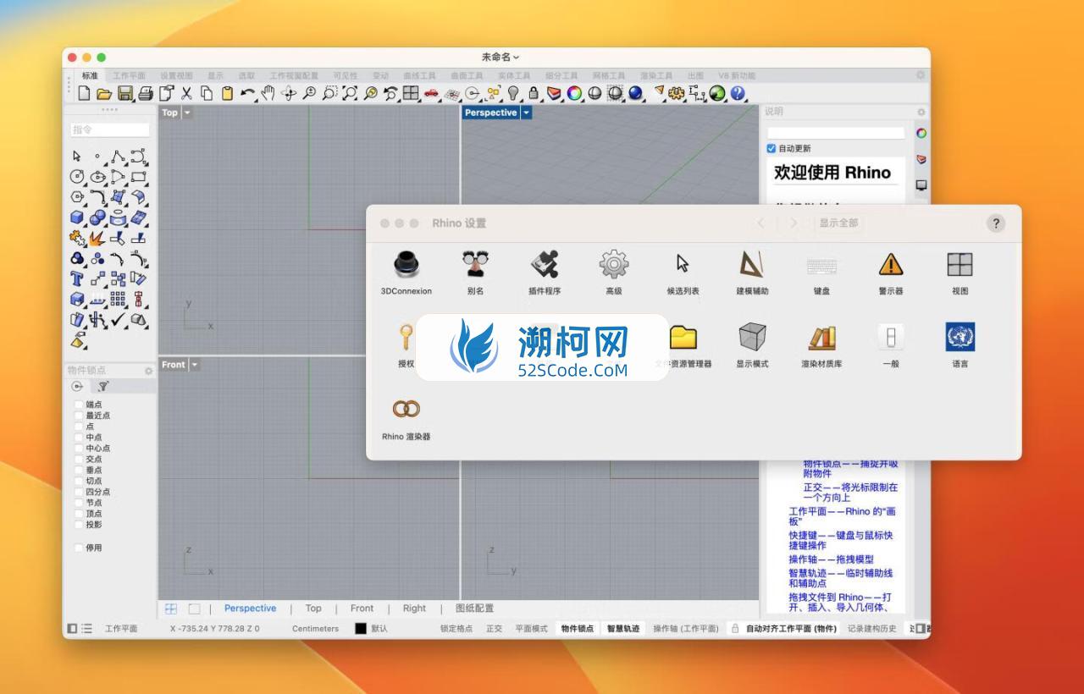This screenshot has width=1084, height=694.
Task: Open 候选列表 settings pane
Action: pos(683,273)
